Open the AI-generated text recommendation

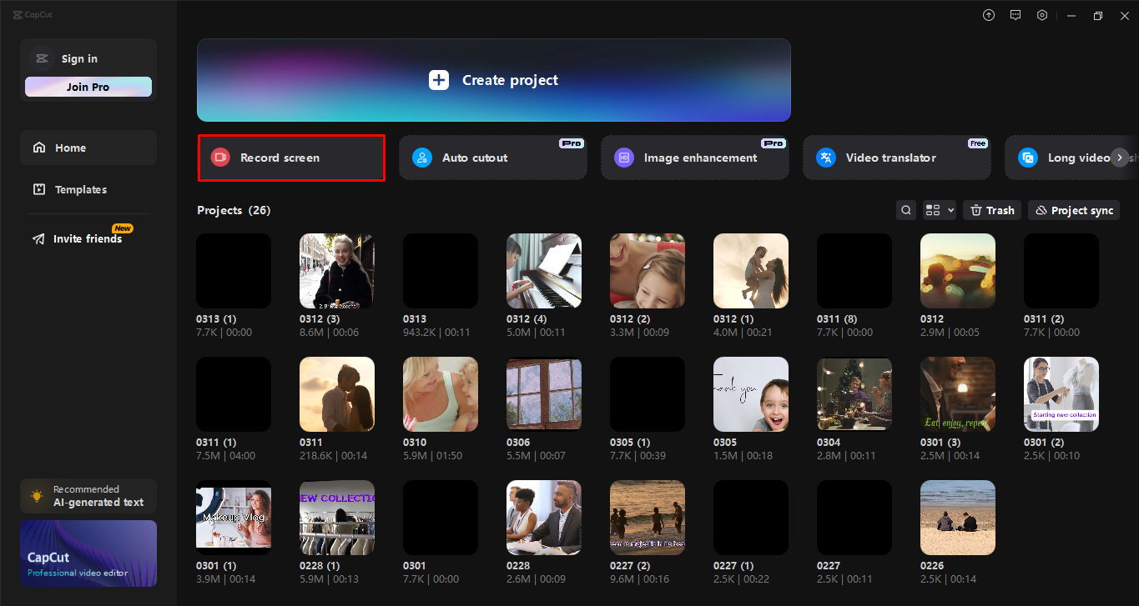tap(88, 495)
